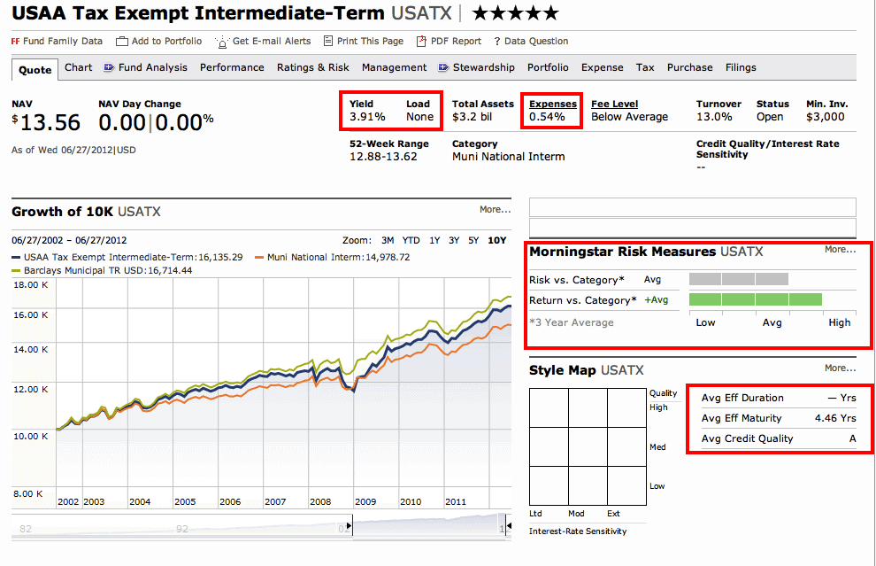Set chart zoom to 5Y
This screenshot has width=876, height=566.
click(x=473, y=241)
